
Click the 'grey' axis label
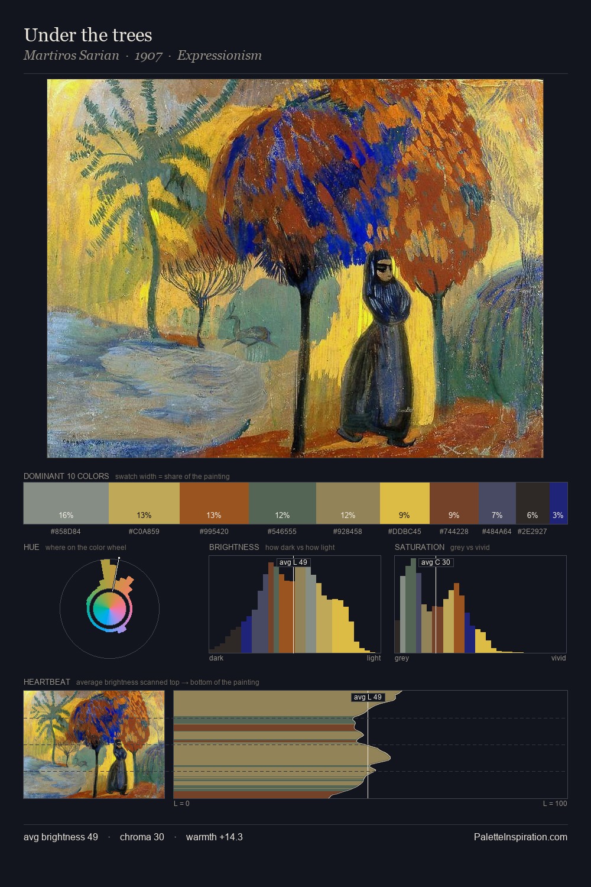402,658
